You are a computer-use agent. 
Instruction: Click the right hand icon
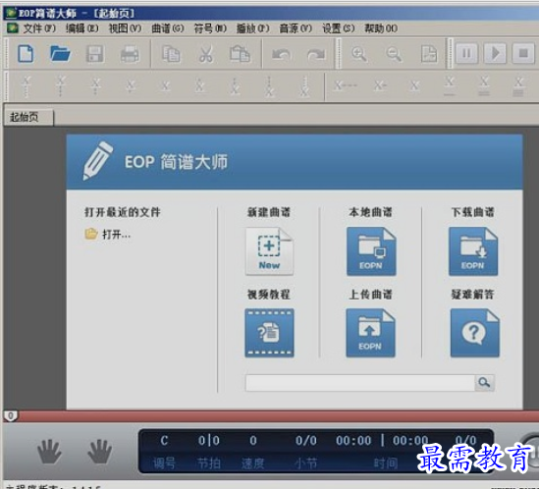point(100,451)
